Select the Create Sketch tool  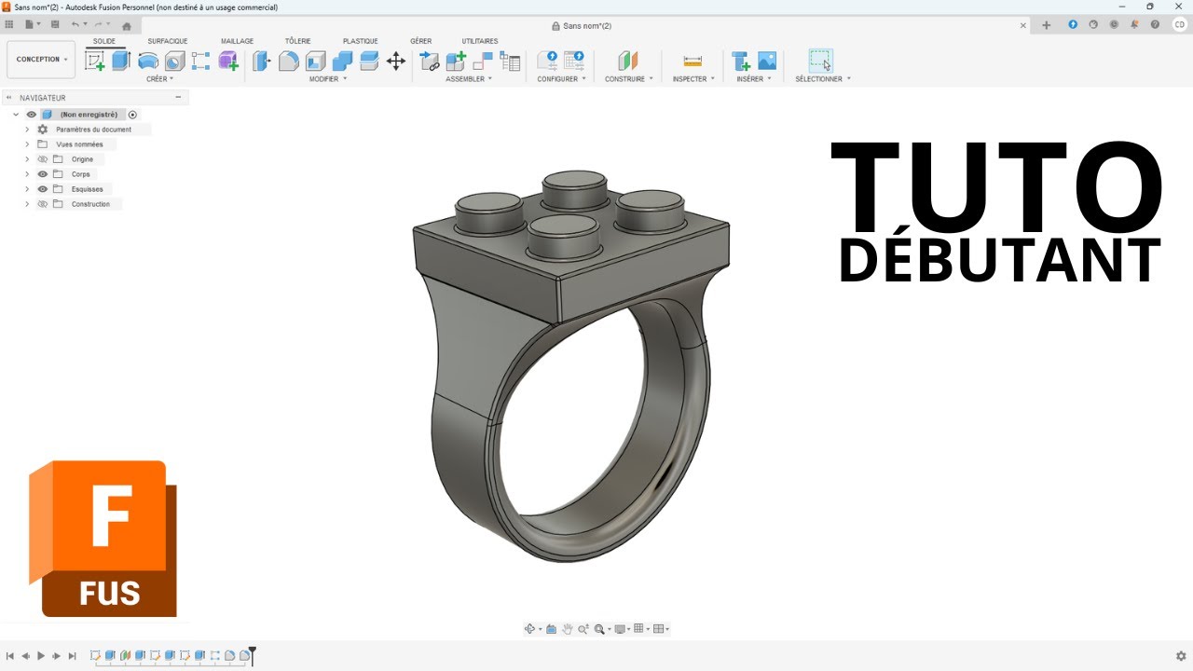click(x=94, y=62)
